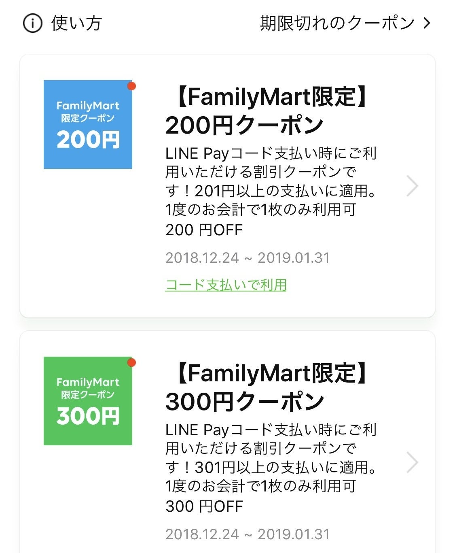Tap the large 200円 text in the blue image
The image size is (455, 553).
click(88, 140)
